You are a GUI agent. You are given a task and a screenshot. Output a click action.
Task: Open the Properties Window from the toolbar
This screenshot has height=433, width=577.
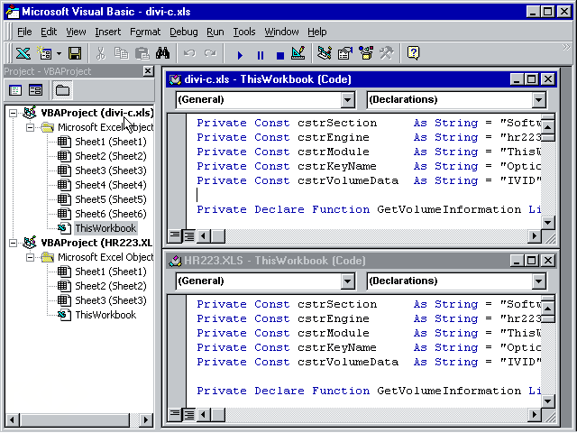344,54
